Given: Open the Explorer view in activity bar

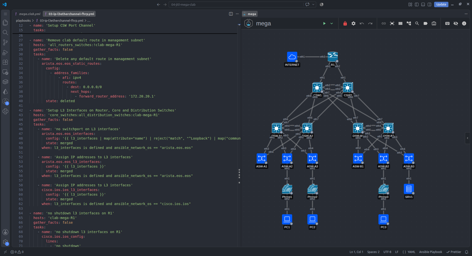Looking at the screenshot, I should click(5, 22).
